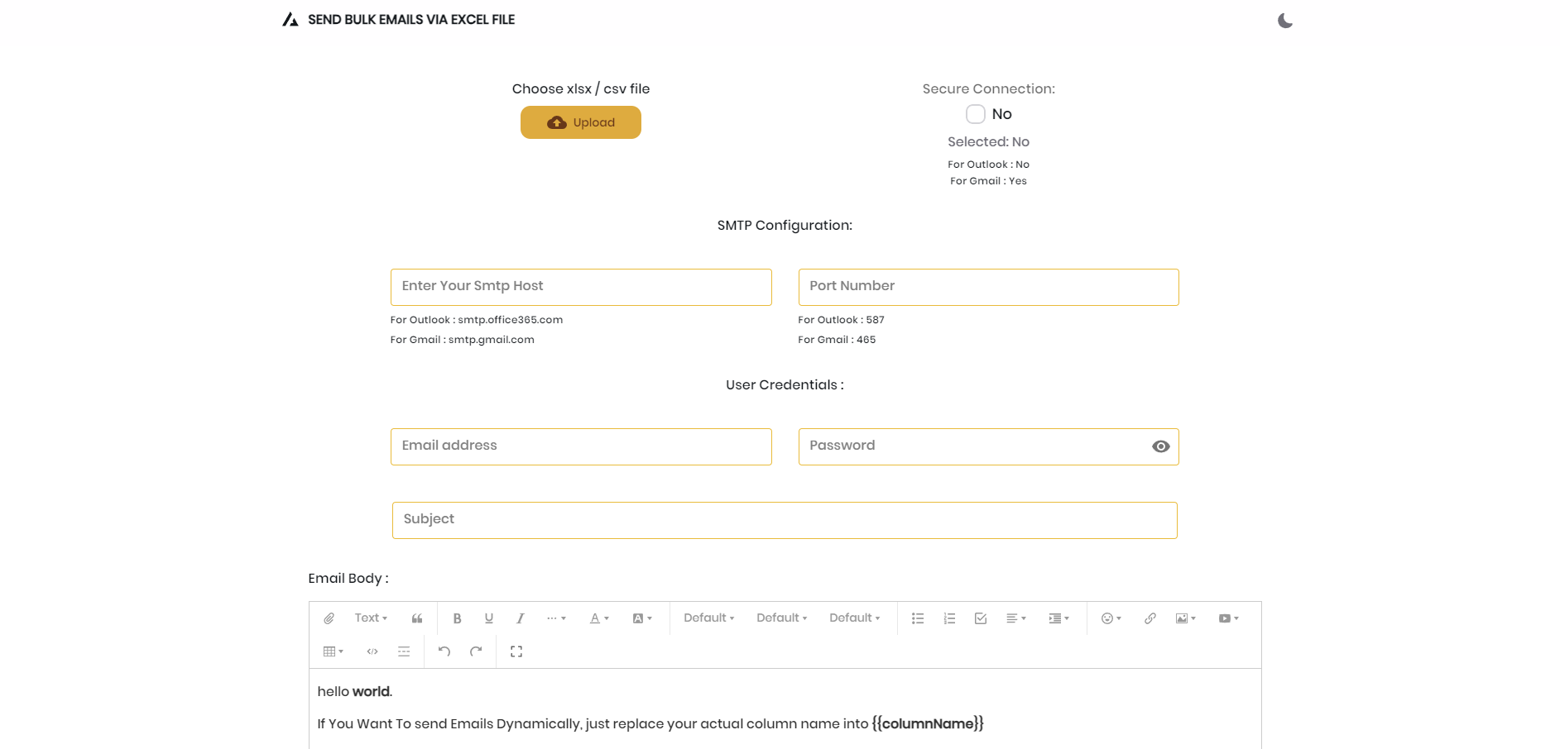Image resolution: width=1560 pixels, height=749 pixels.
Task: Toggle bold formatting in the editor
Action: tap(457, 618)
